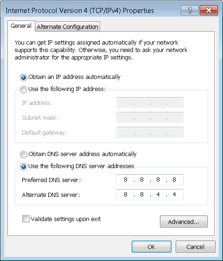Enable Validate settings upon exit checkbox
The height and width of the screenshot is (261, 223).
click(26, 219)
